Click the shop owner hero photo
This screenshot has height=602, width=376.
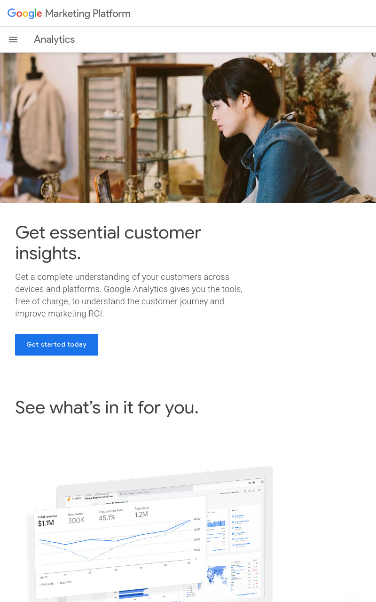coord(188,128)
